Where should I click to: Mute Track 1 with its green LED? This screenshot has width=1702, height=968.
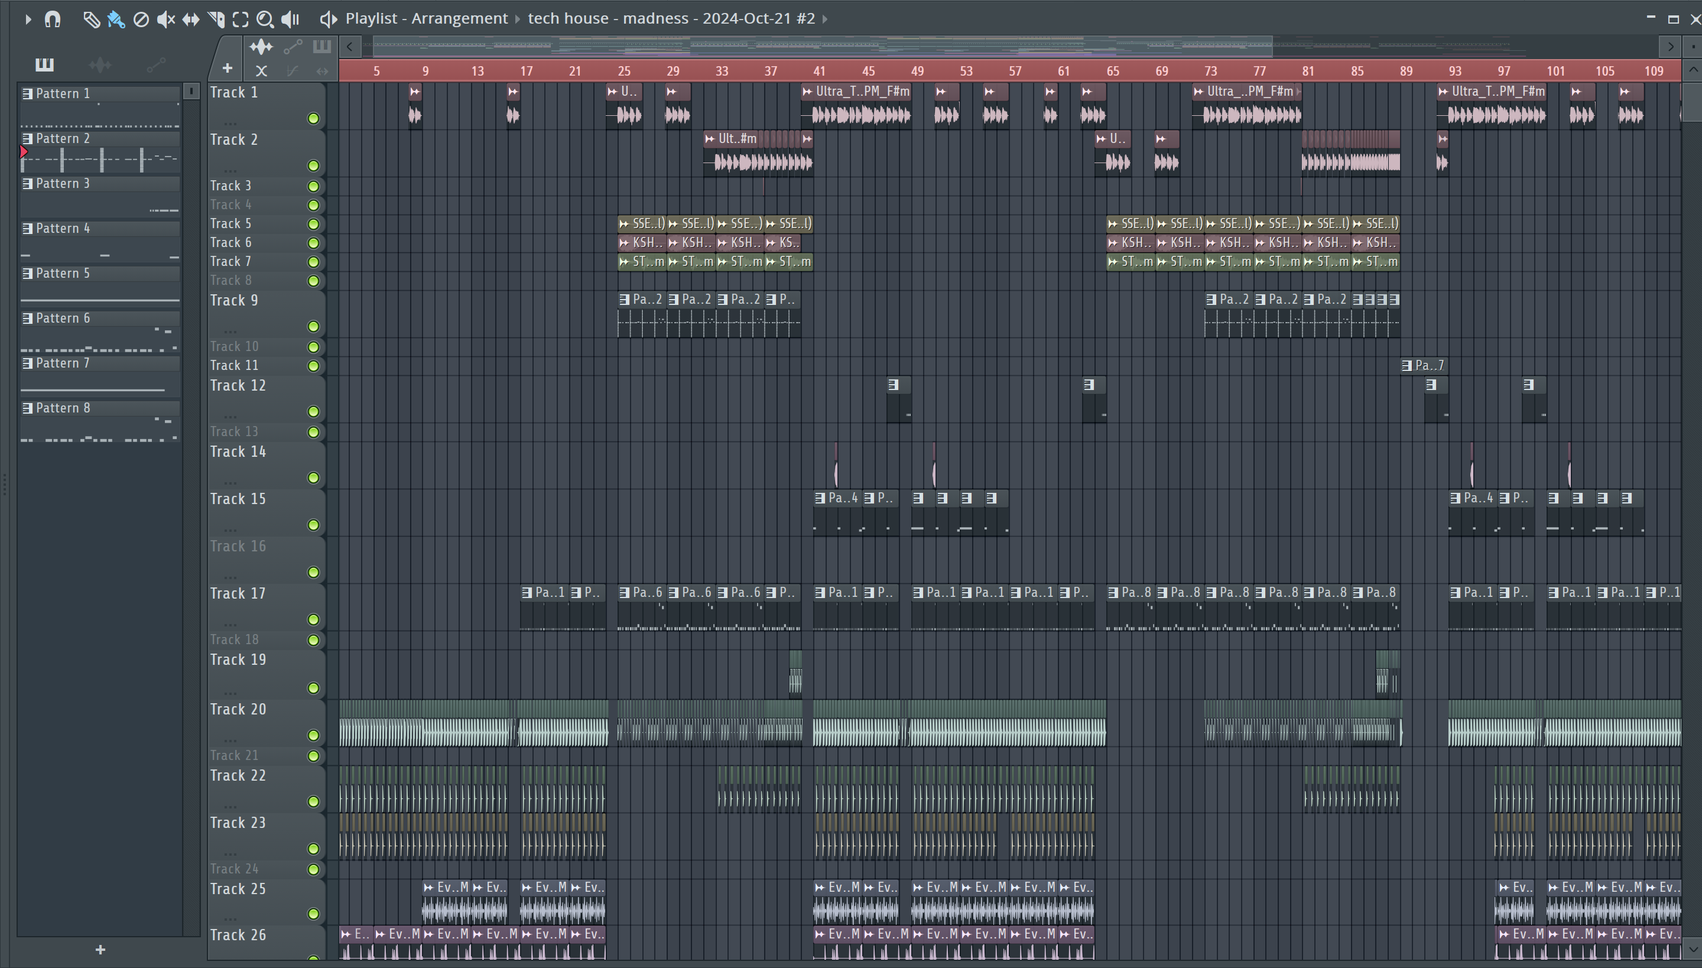313,119
